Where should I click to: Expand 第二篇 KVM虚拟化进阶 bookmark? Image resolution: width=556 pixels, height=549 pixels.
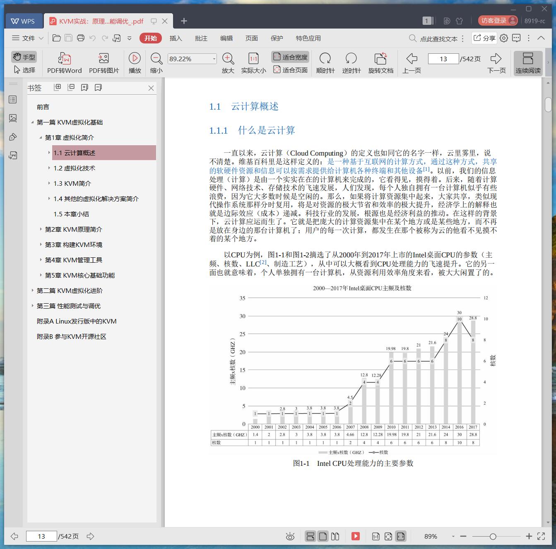click(x=32, y=290)
